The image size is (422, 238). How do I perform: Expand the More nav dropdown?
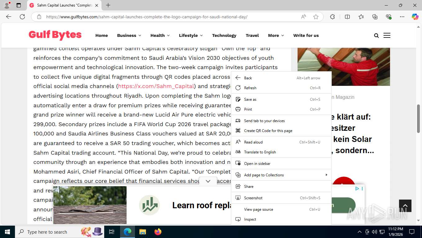[x=276, y=35]
